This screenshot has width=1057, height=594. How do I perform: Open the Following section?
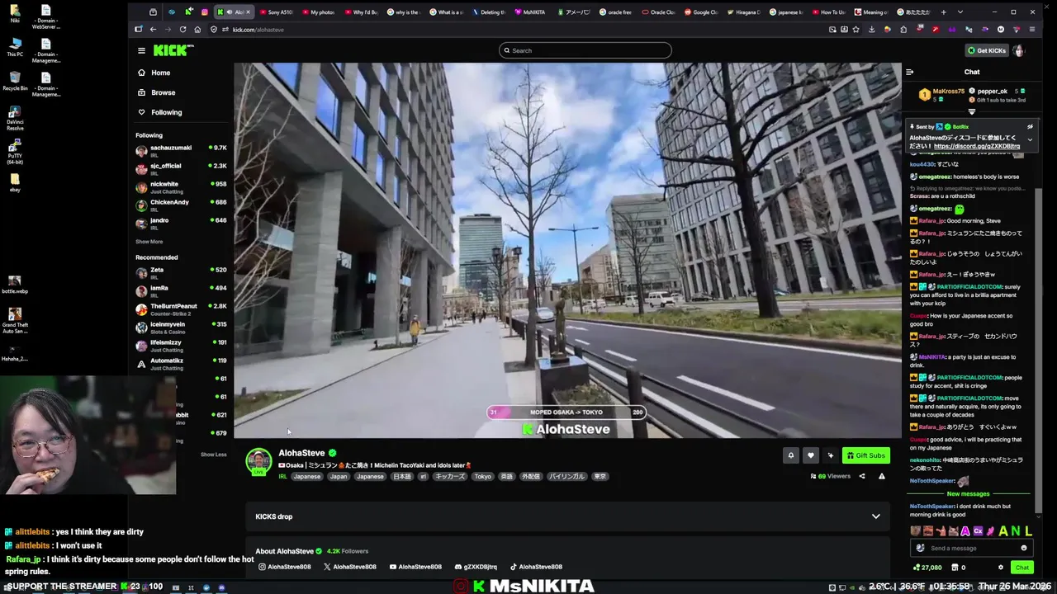point(160,112)
